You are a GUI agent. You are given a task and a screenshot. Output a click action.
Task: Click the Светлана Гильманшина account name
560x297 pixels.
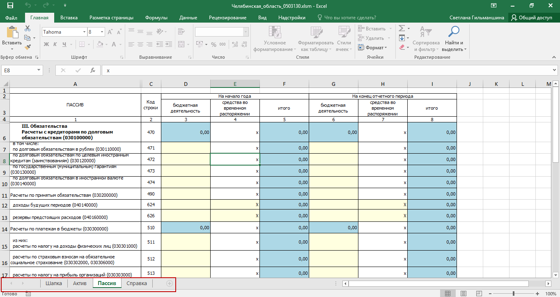pyautogui.click(x=477, y=18)
